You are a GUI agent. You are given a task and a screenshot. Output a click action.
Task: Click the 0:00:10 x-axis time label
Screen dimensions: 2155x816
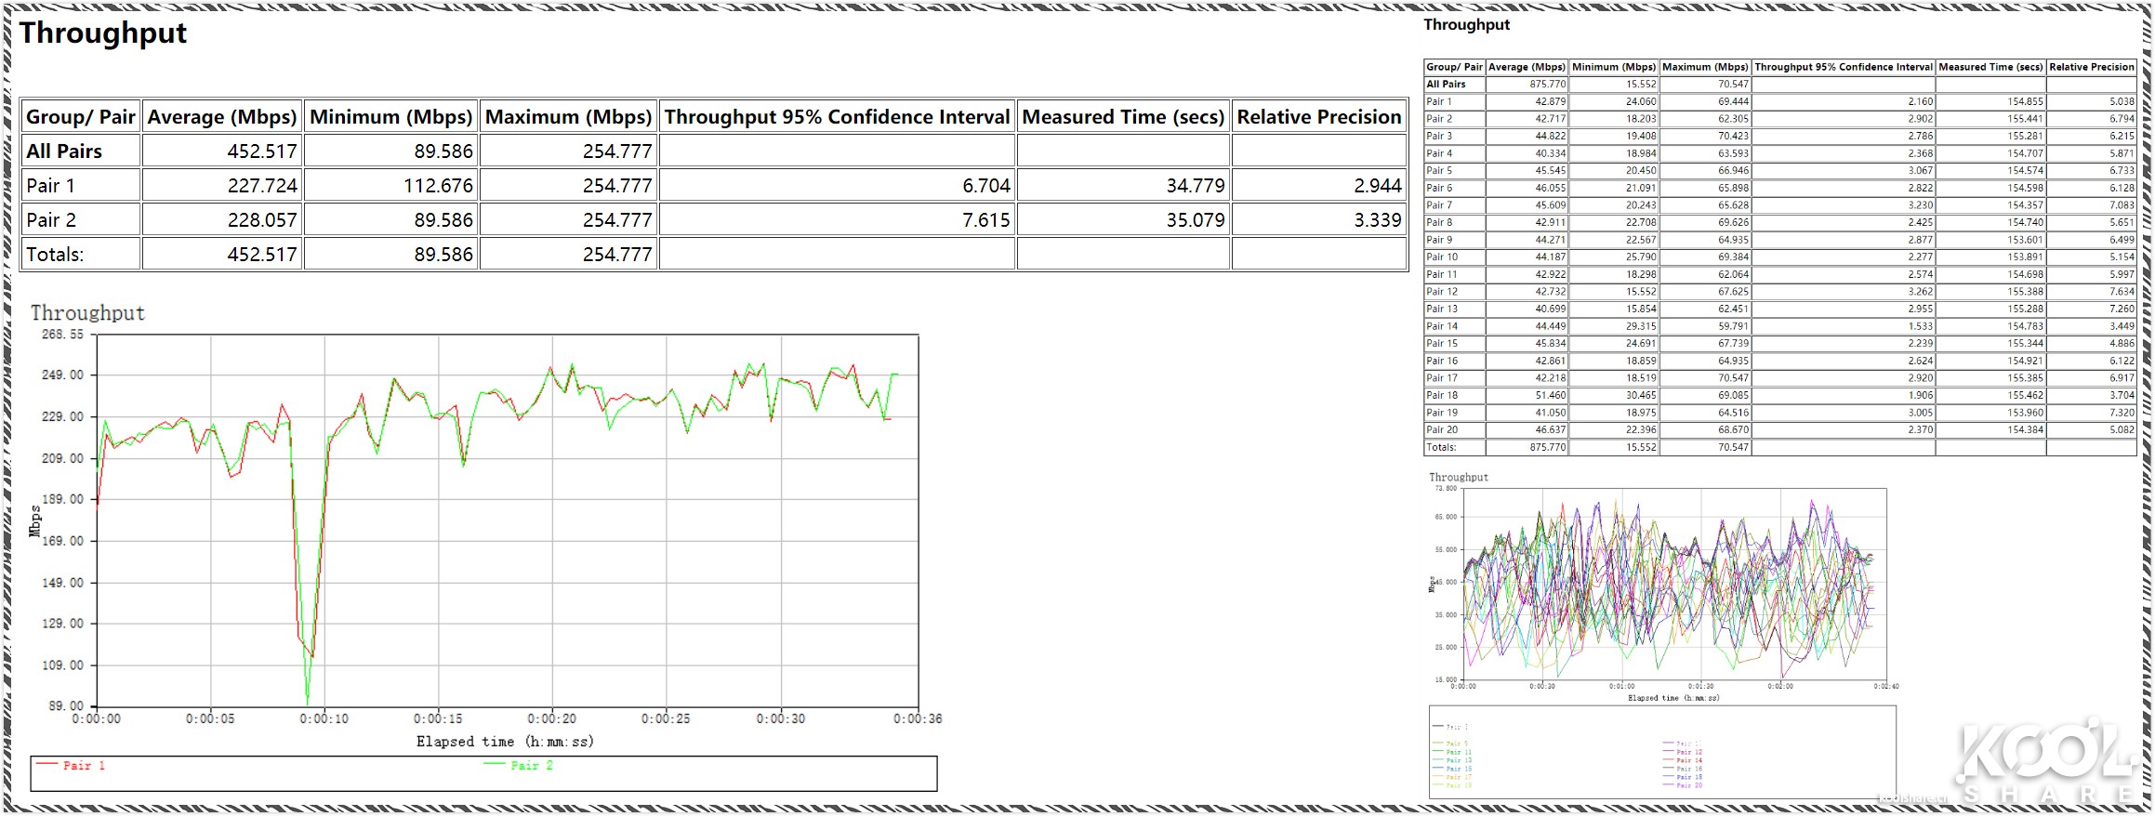[x=324, y=719]
